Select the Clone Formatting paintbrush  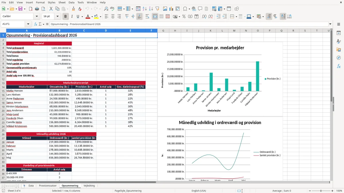(73, 9)
